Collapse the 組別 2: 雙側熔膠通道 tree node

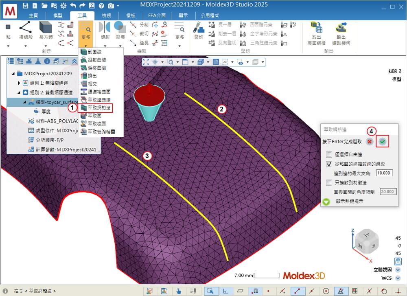pyautogui.click(x=19, y=92)
